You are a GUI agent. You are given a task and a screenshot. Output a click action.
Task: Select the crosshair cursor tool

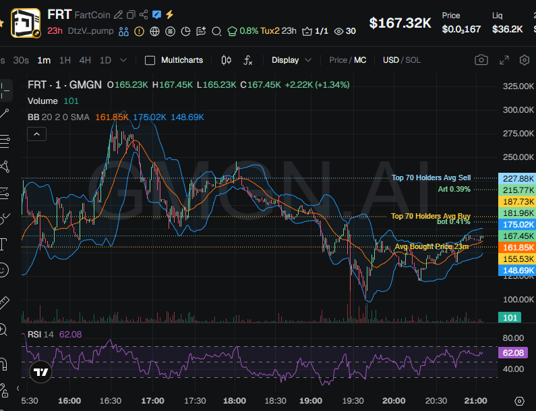pyautogui.click(x=5, y=90)
